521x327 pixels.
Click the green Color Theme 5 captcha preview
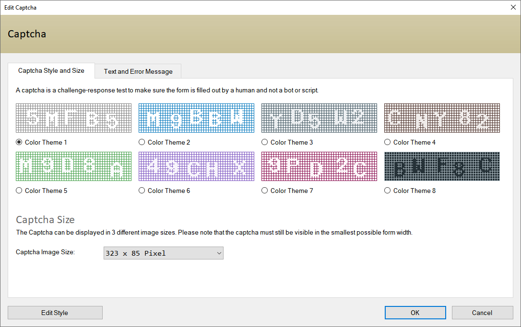[73, 166]
